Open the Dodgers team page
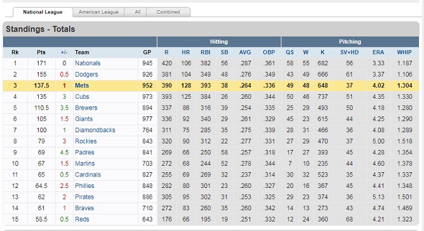The height and width of the screenshot is (231, 424). tap(86, 75)
